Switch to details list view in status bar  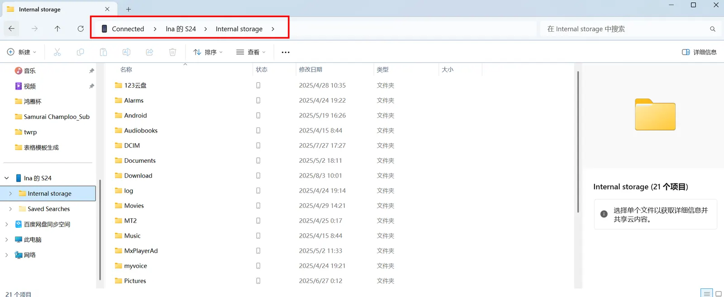(706, 293)
